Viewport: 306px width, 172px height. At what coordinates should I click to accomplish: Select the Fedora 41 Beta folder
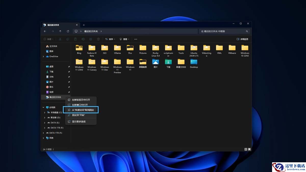click(x=92, y=51)
